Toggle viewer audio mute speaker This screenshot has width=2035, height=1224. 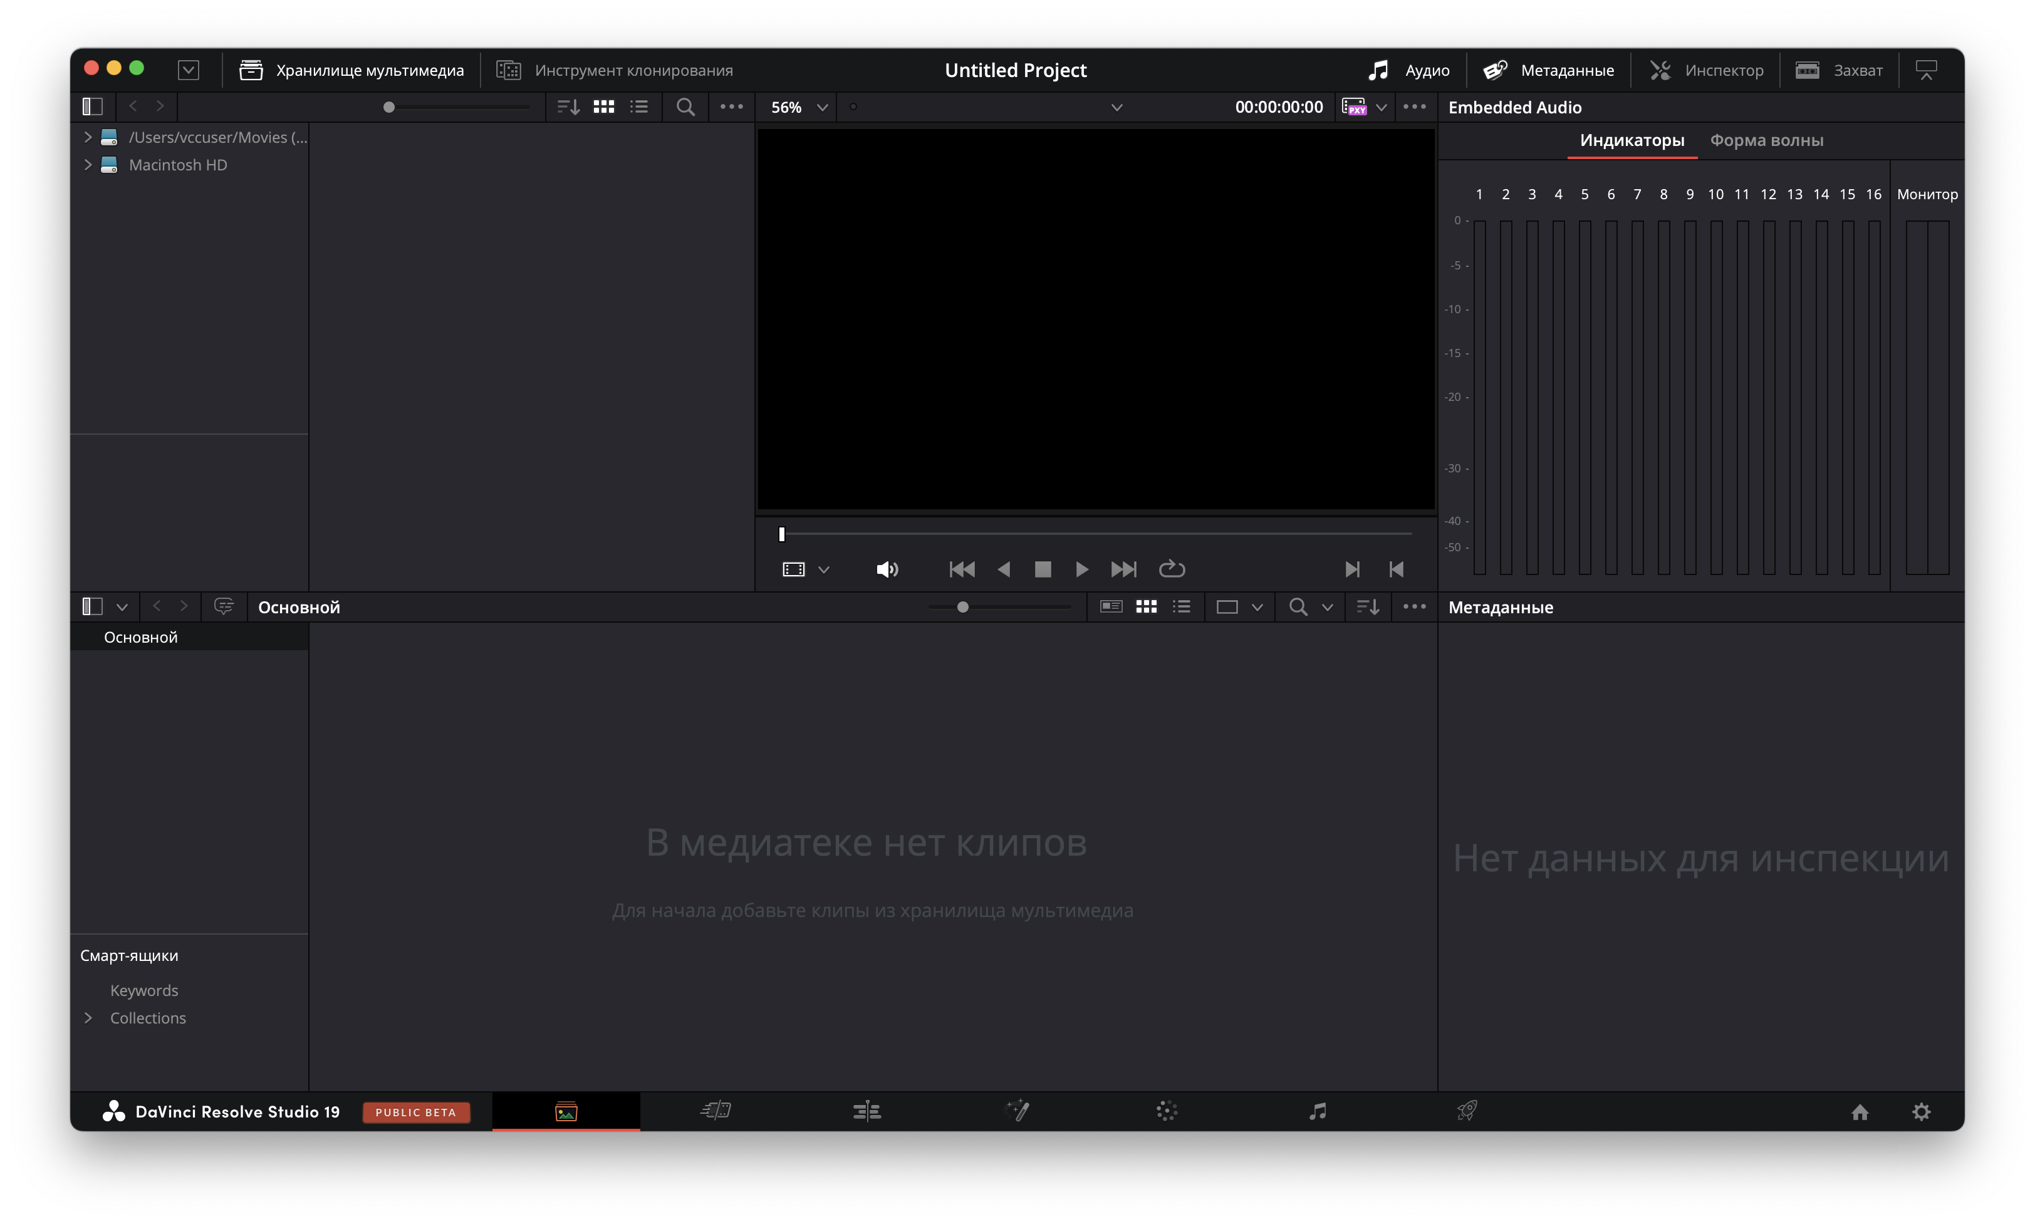pos(887,569)
